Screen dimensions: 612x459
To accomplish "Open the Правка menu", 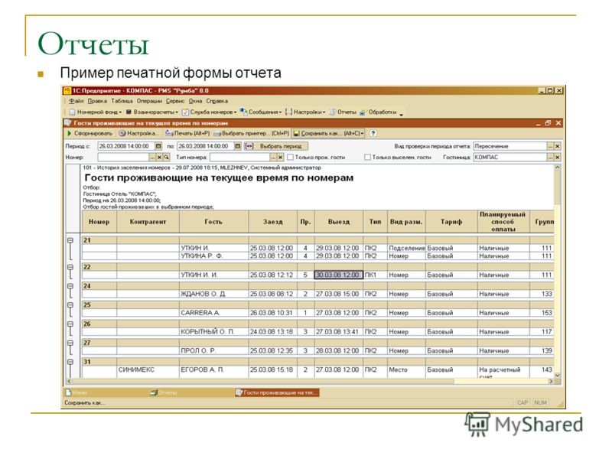I will (x=97, y=101).
